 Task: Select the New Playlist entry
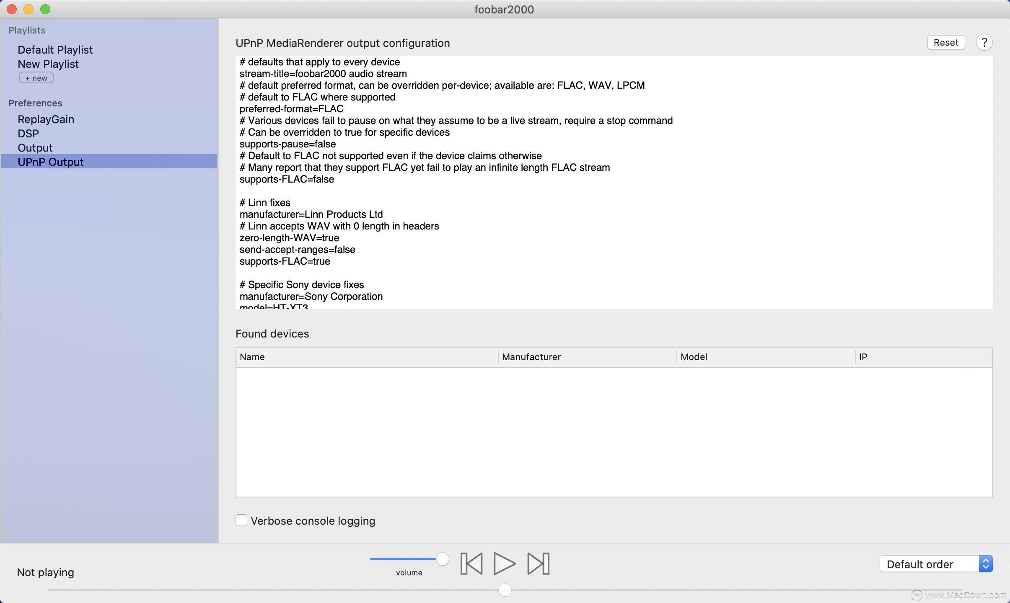48,64
